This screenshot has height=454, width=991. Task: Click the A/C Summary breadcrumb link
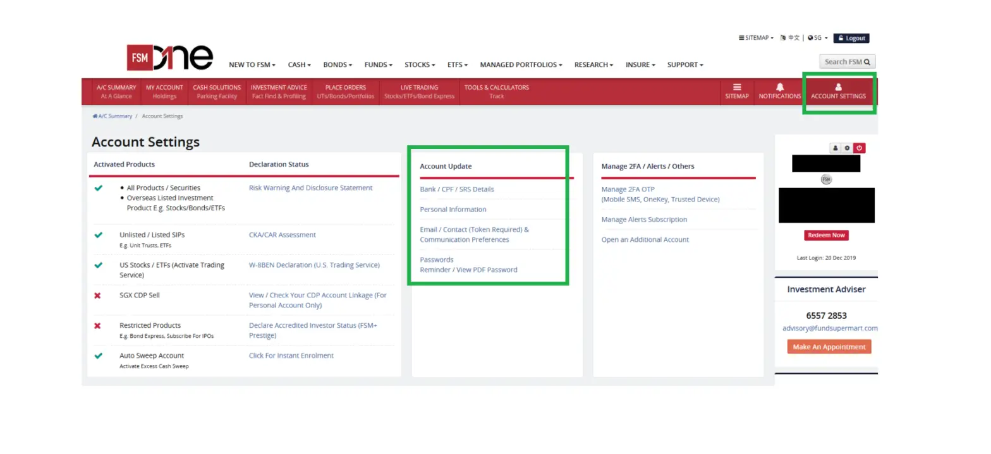pos(112,116)
